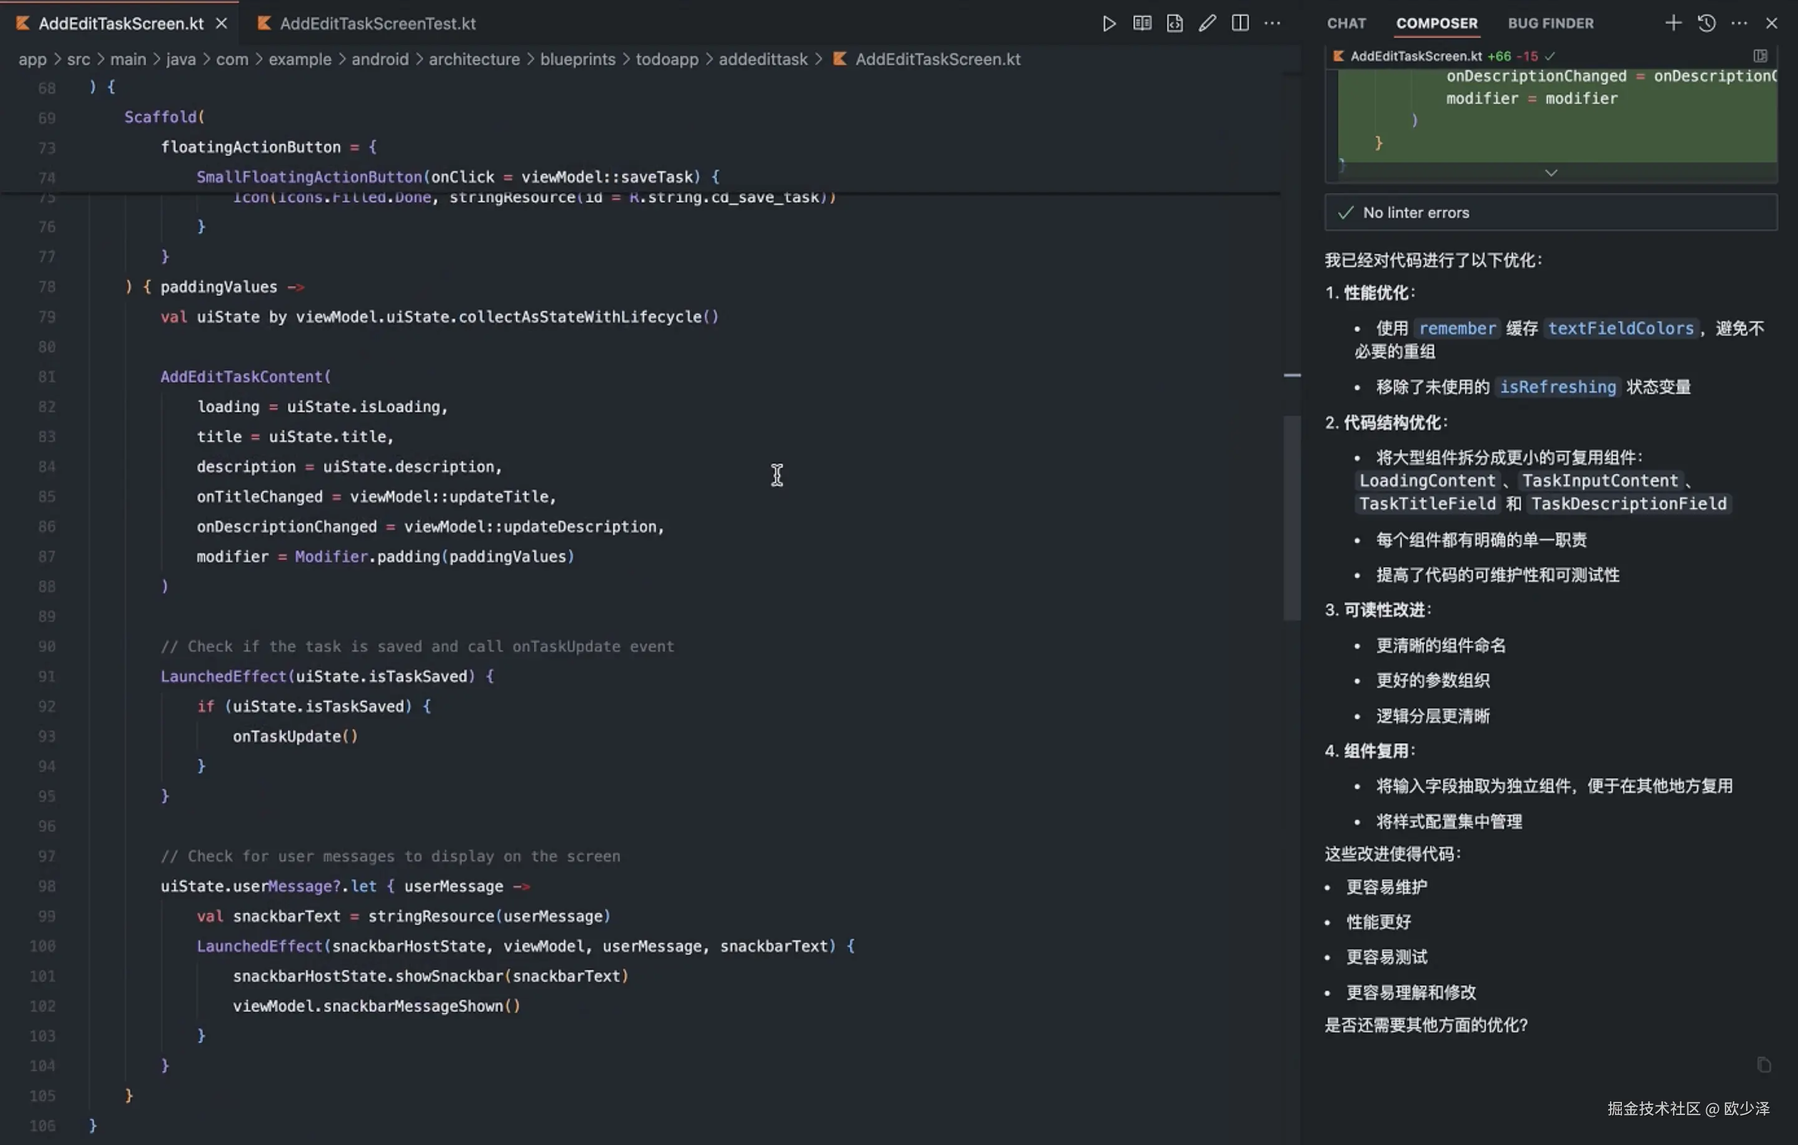The image size is (1798, 1145).
Task: Expand the code diff with chevron
Action: coord(1551,172)
